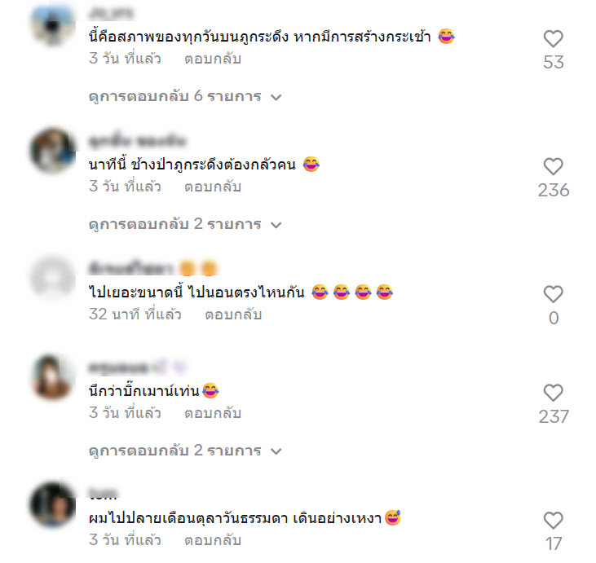596x563 pixels.
Task: Like the 32-minute-old comment with 0 likes
Action: (553, 294)
